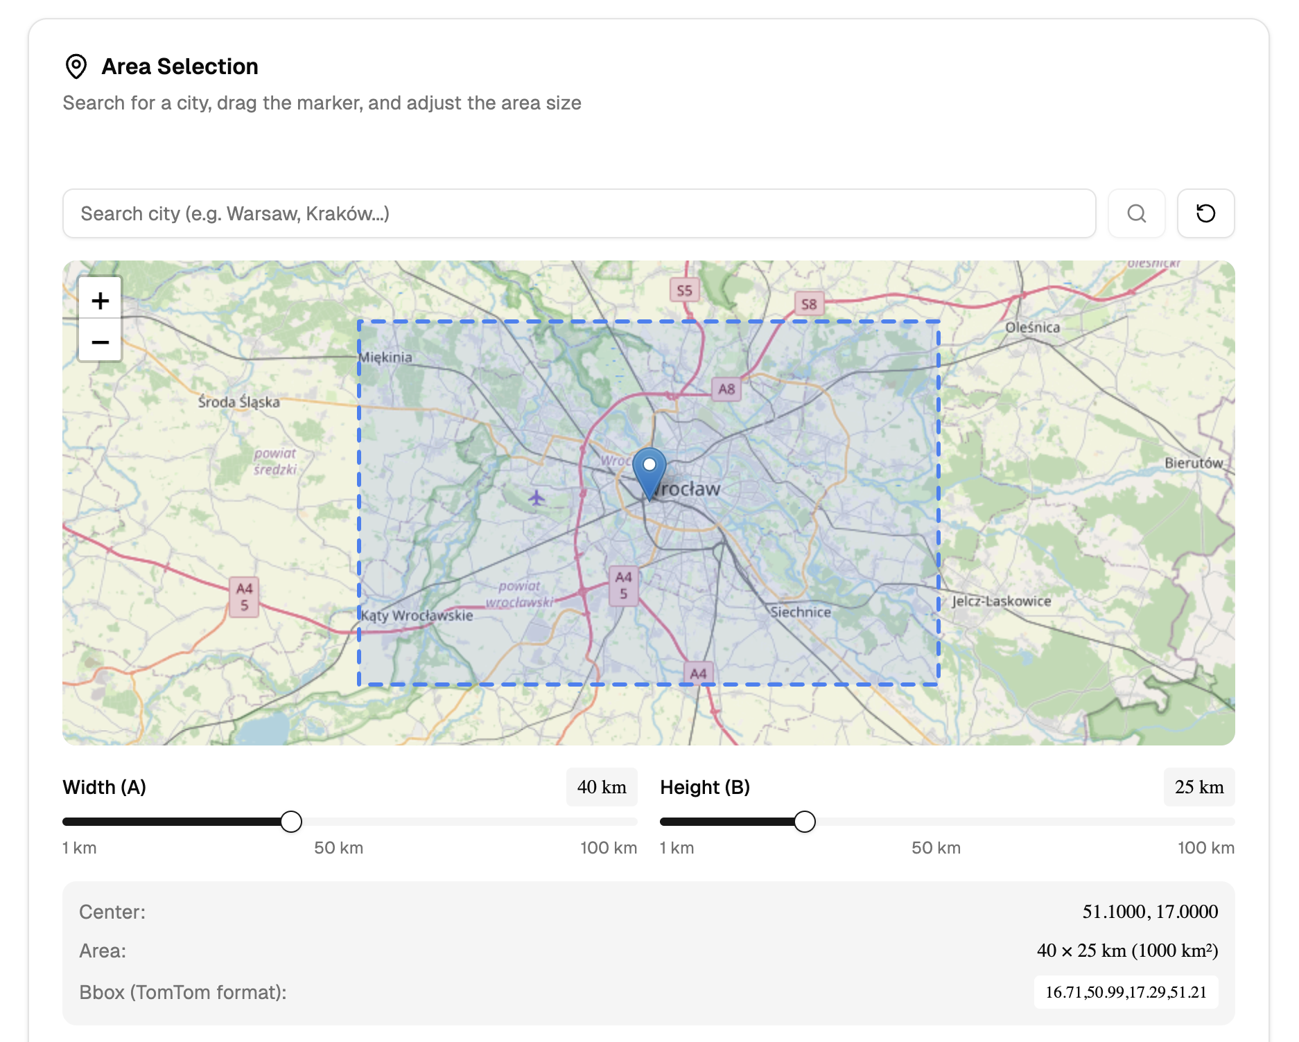Click the Width (A) slider handle

[x=291, y=822]
